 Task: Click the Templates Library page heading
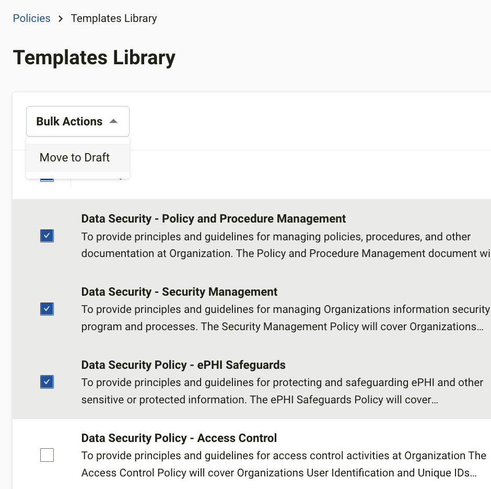point(94,57)
